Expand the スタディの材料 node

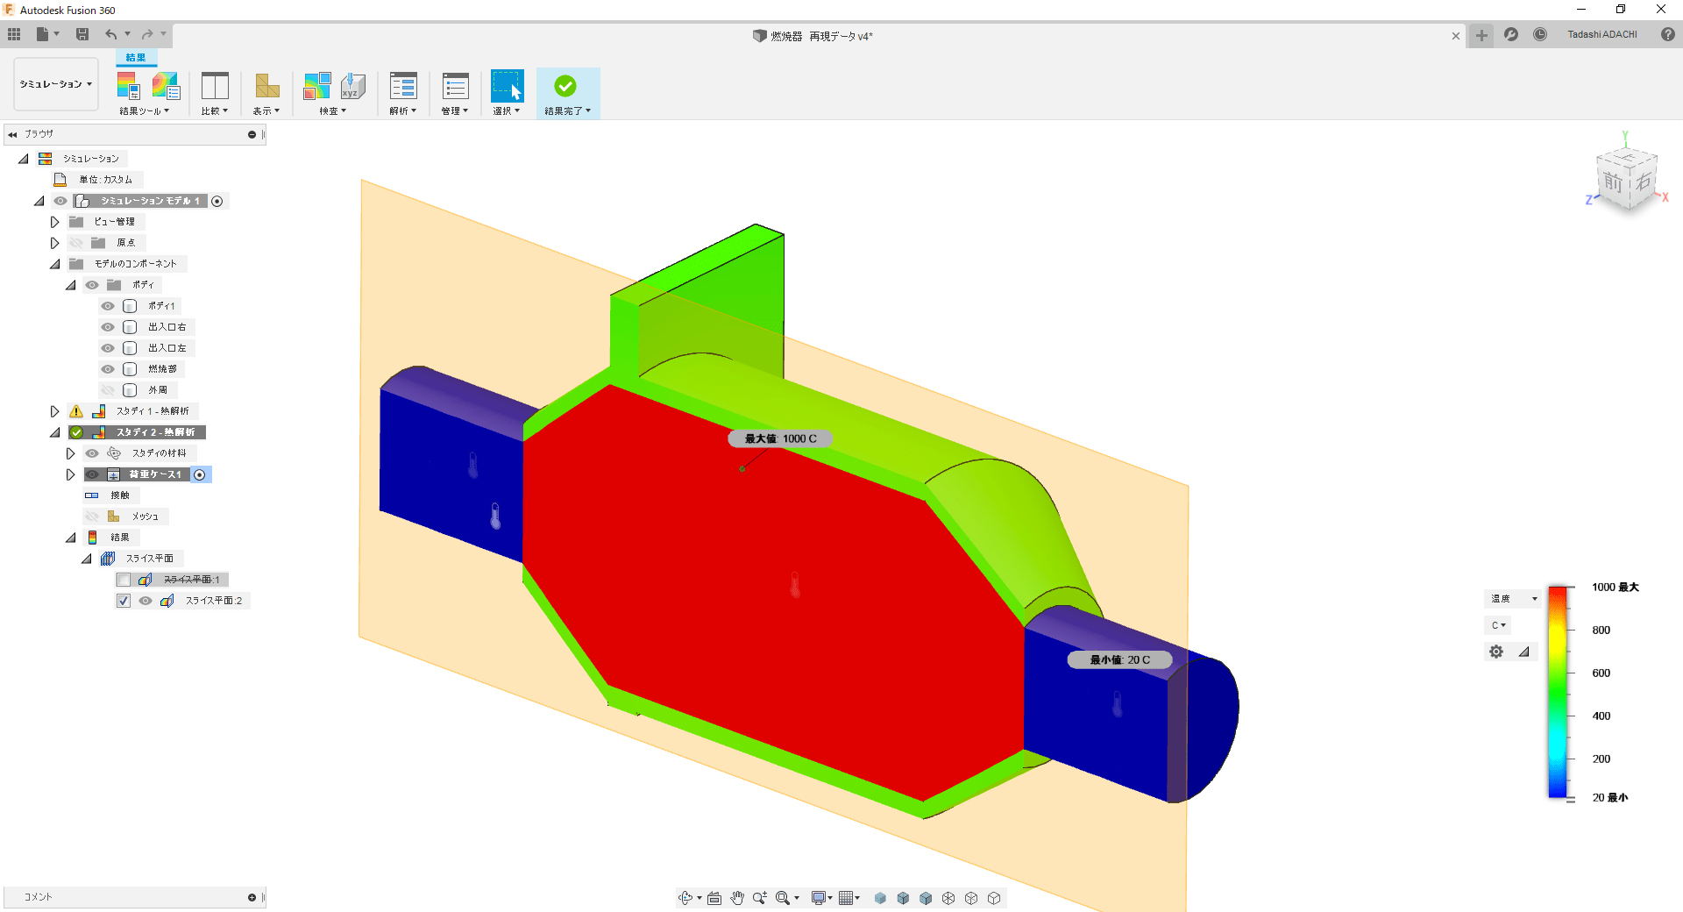tap(70, 452)
